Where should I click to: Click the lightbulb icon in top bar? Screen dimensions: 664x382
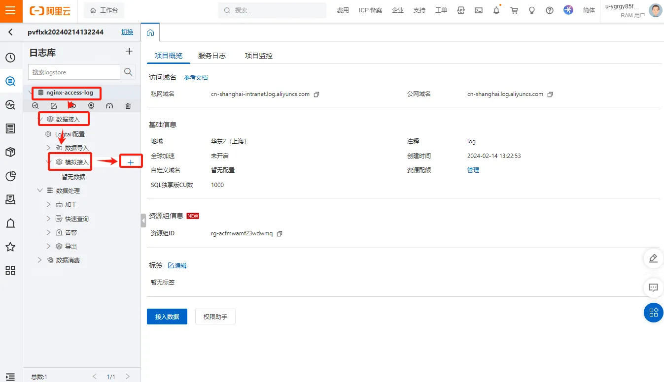[x=532, y=10]
